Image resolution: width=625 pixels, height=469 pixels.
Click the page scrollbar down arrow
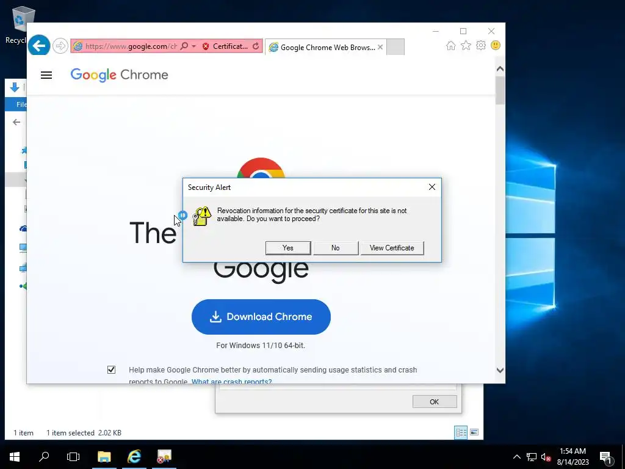(500, 370)
